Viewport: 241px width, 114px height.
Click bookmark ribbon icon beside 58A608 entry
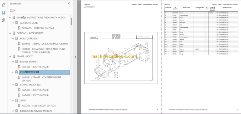click(x=19, y=49)
